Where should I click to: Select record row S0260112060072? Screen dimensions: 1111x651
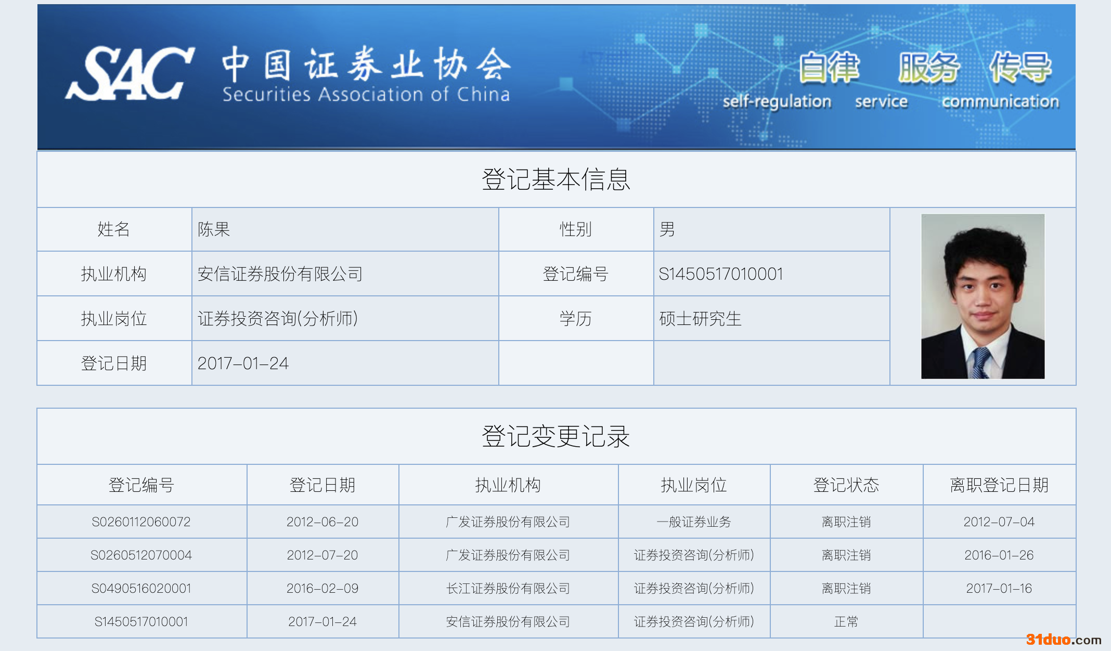coord(141,522)
